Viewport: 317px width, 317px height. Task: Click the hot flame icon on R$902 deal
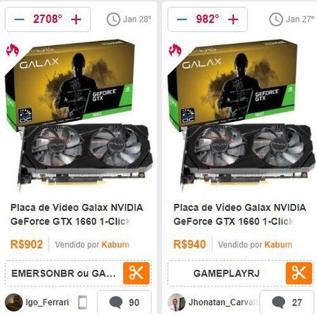[13, 50]
